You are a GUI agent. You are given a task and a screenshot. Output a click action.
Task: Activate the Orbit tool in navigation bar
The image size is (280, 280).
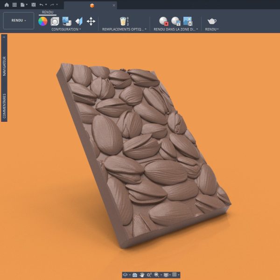click(125, 275)
